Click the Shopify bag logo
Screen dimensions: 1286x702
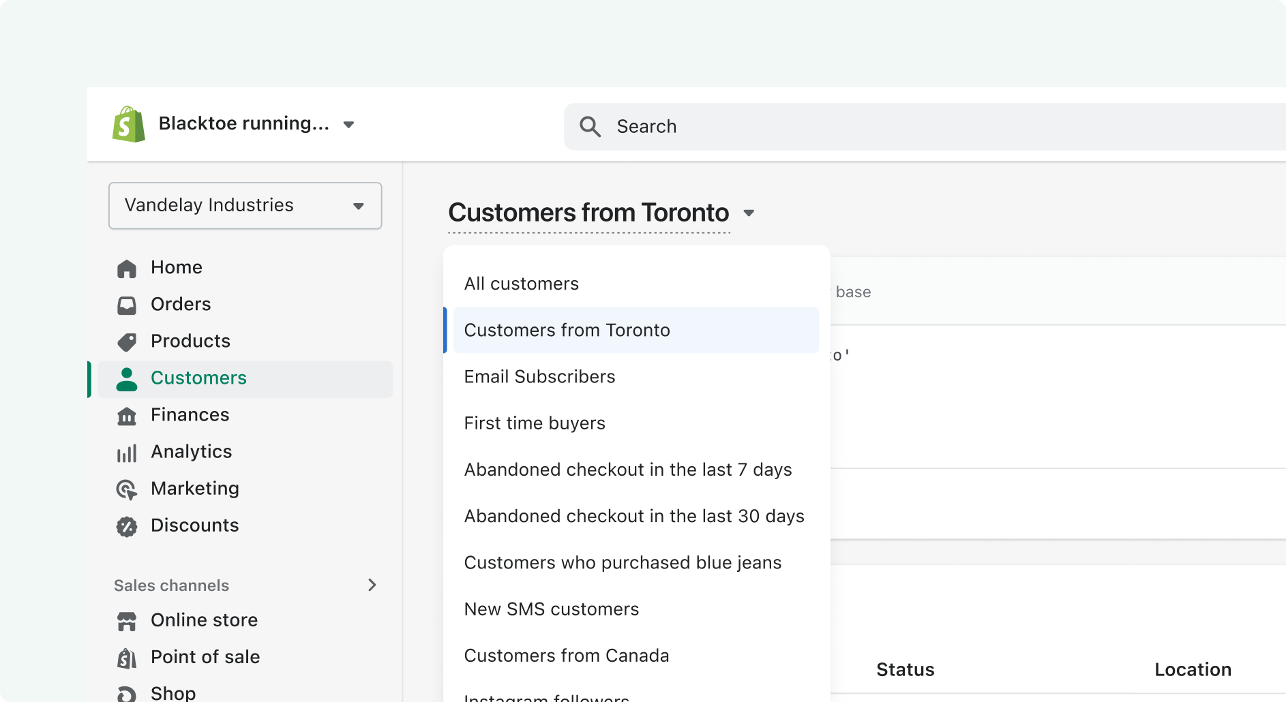(x=128, y=124)
